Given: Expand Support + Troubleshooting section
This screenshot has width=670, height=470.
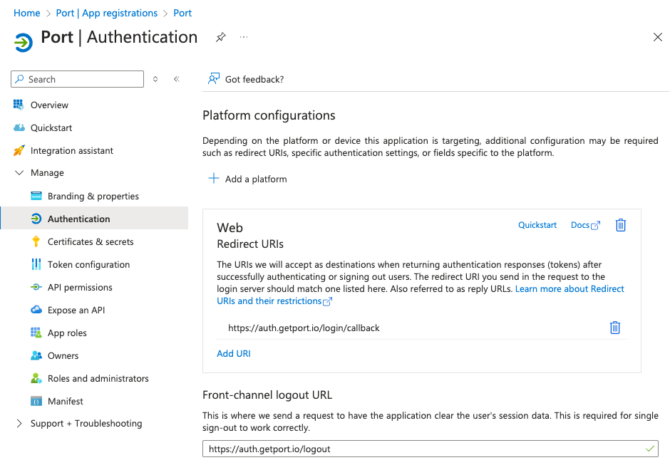Looking at the screenshot, I should (19, 424).
